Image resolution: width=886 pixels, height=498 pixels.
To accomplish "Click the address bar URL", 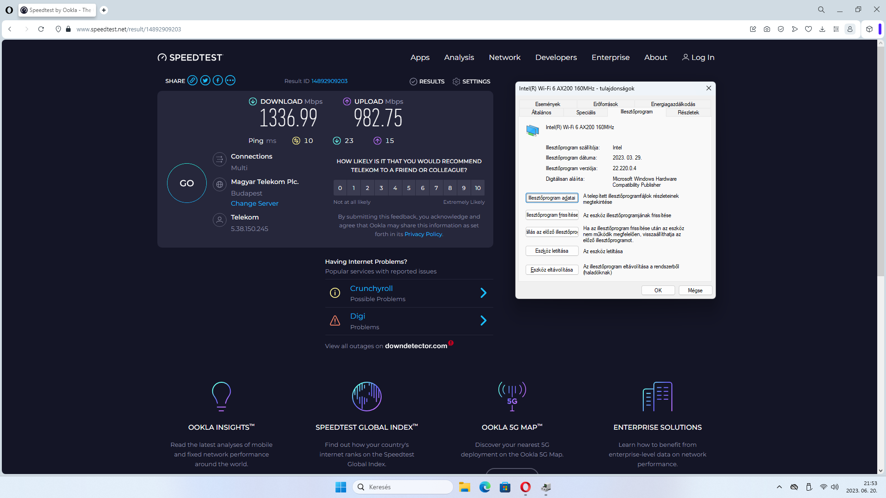I will click(x=129, y=29).
